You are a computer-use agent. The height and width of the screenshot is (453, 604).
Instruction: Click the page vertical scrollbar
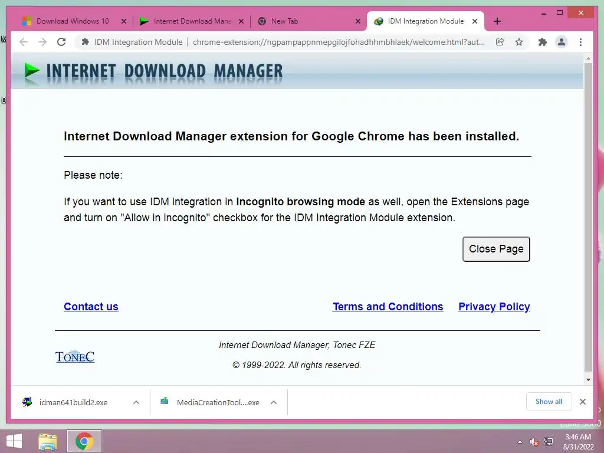pyautogui.click(x=588, y=218)
